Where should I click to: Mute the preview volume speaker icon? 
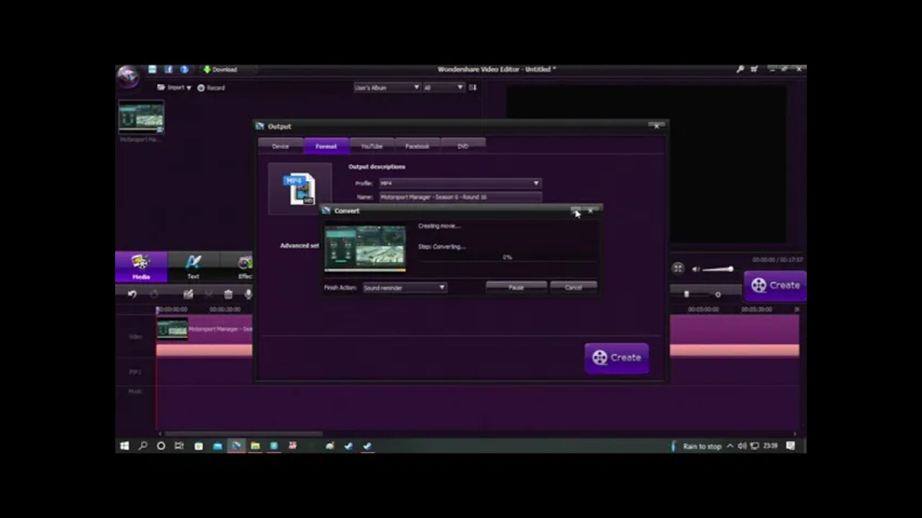pyautogui.click(x=696, y=269)
